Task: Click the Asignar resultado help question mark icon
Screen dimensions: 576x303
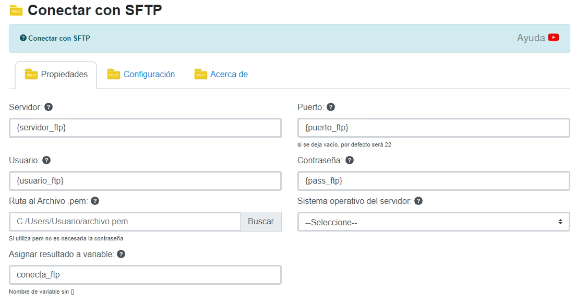Action: point(121,254)
